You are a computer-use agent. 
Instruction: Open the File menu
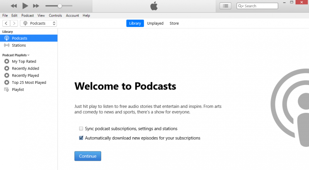pyautogui.click(x=5, y=15)
